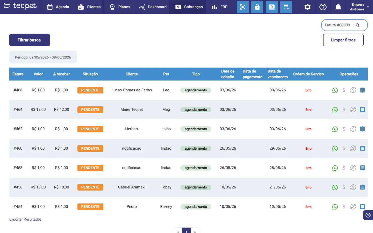Screen dimensions: 373x233
Task: Click pet name Tobey
Action: click(166, 187)
